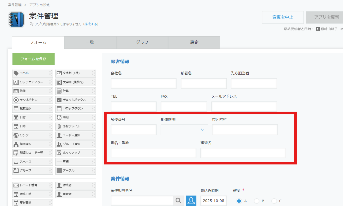
Task: Select the 添付ファイル paperclip icon
Action: coord(59,126)
